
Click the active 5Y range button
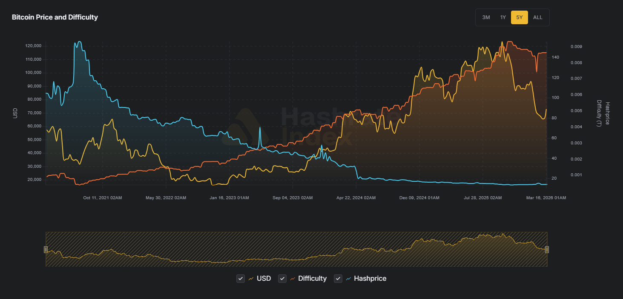pos(519,17)
